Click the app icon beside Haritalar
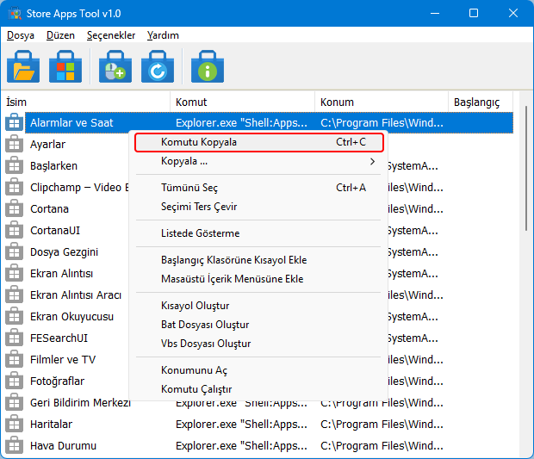Image resolution: width=534 pixels, height=459 pixels. click(x=14, y=424)
